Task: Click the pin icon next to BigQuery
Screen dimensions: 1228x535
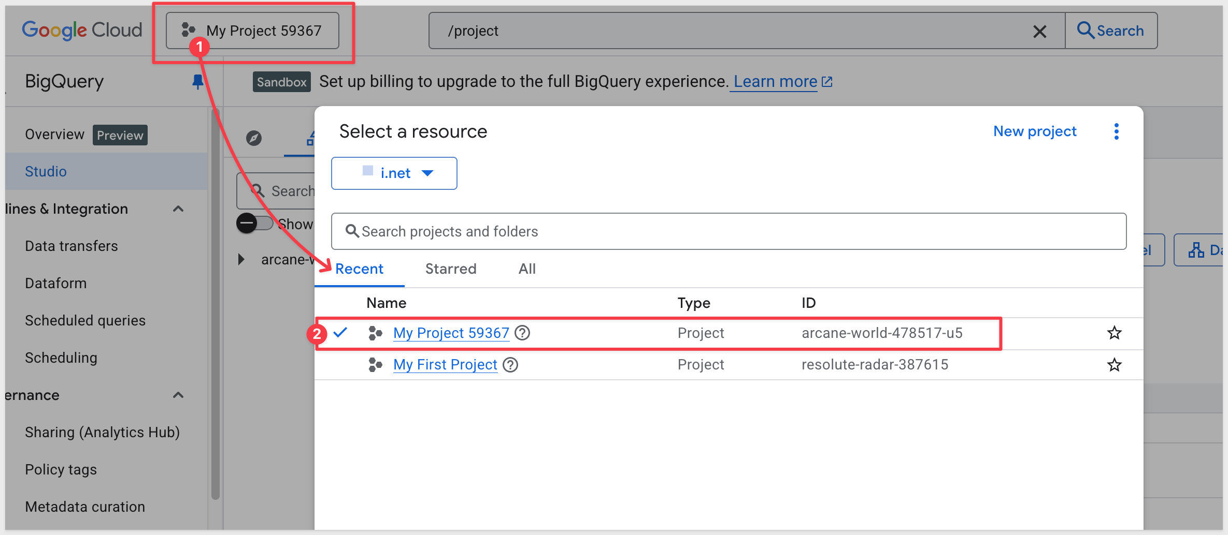Action: coord(197,82)
